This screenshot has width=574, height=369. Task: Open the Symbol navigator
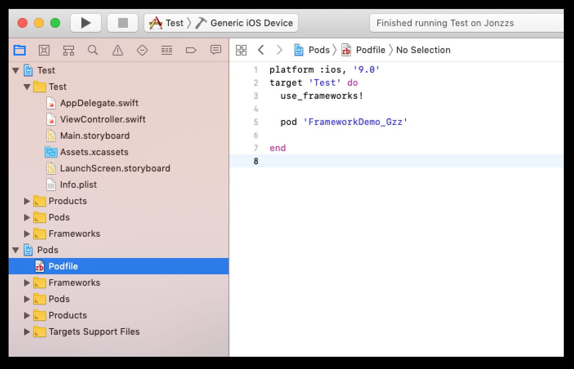(x=69, y=50)
